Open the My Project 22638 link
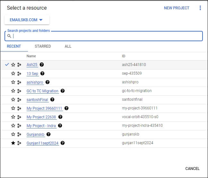Viewport: 208px width, 178px height. coord(41,117)
